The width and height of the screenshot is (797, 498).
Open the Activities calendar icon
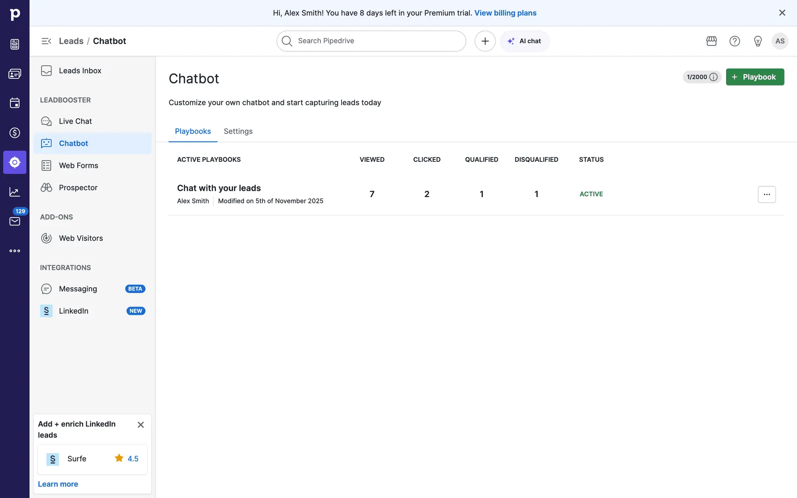[15, 103]
